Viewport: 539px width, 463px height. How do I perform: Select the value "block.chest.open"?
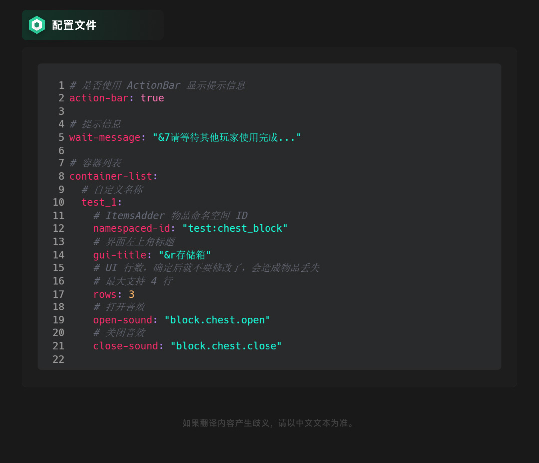click(217, 320)
